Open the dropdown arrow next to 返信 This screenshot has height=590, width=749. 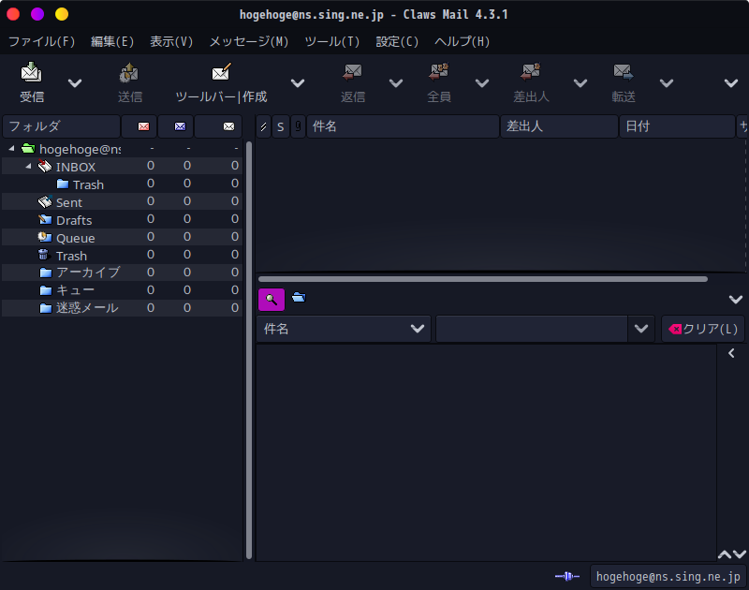pyautogui.click(x=396, y=83)
